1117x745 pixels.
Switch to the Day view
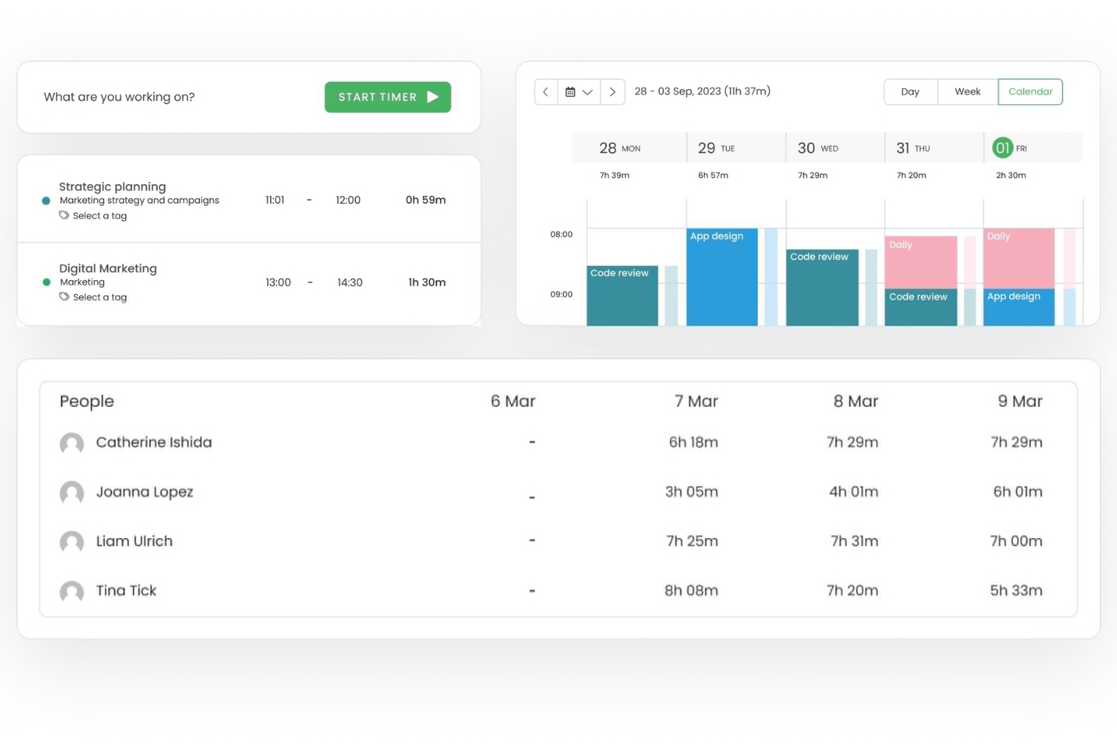coord(910,91)
